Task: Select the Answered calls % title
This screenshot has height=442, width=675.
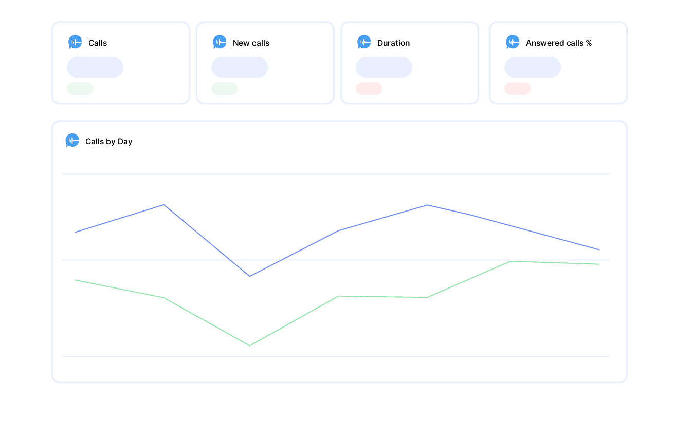Action: point(559,43)
